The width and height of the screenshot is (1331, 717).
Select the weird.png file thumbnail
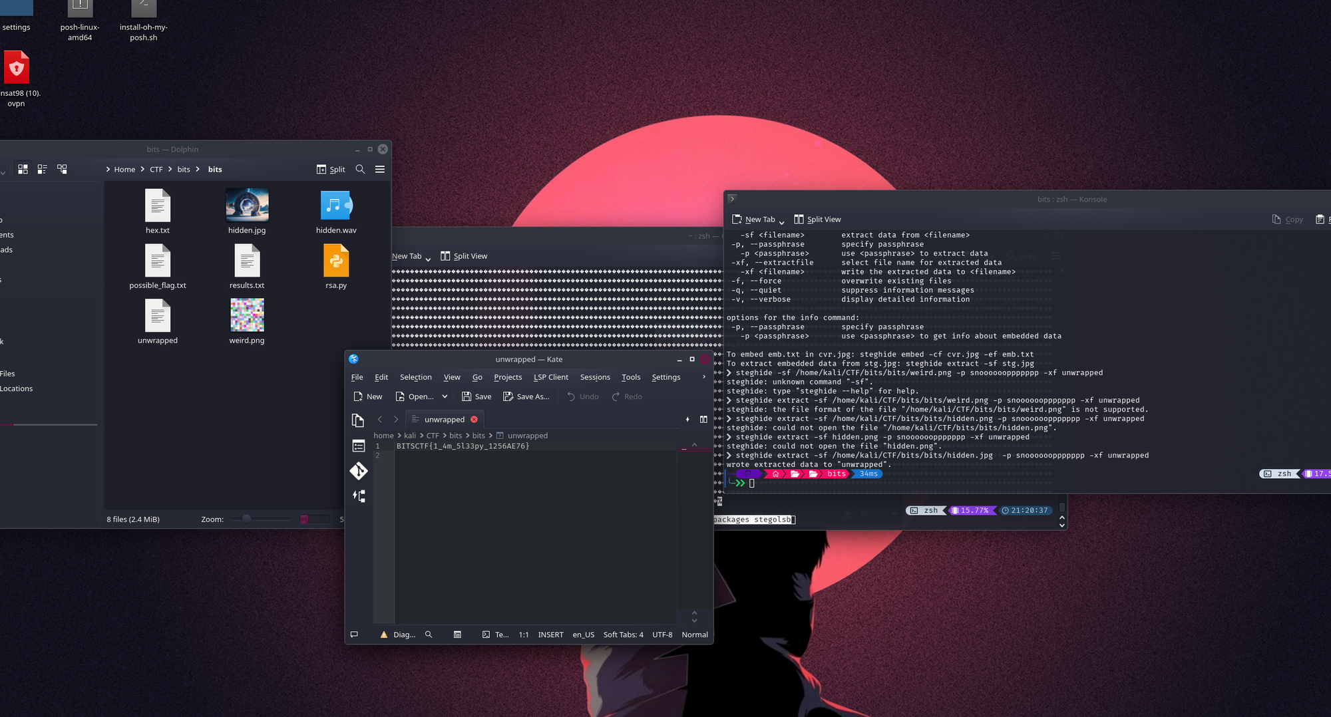247,315
